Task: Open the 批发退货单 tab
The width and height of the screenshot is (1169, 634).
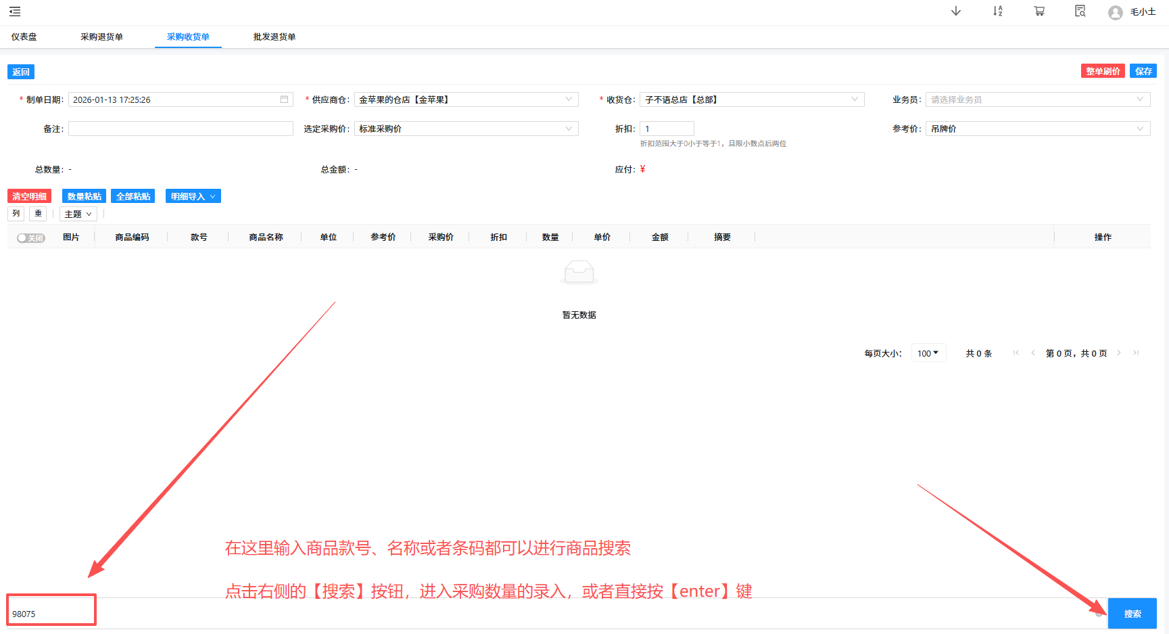Action: [274, 37]
